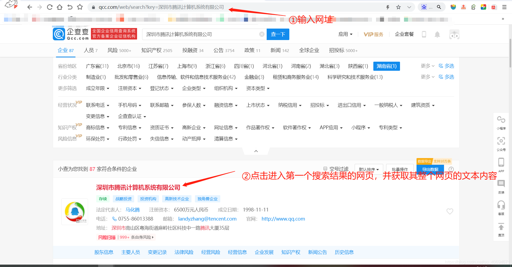Image resolution: width=512 pixels, height=267 pixels.
Task: Click the undo/restore closed tab icon
Action: click(70, 7)
